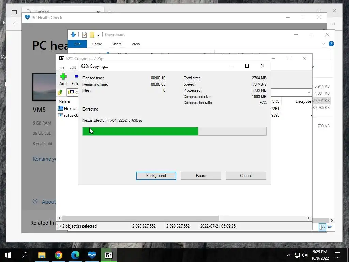Screen dimensions: 349x262
Task: Click the 709 KB file entry in Downloads
Action: point(323,126)
